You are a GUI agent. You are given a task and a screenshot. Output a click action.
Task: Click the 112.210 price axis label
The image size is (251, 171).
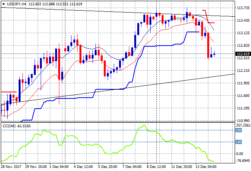243,71
